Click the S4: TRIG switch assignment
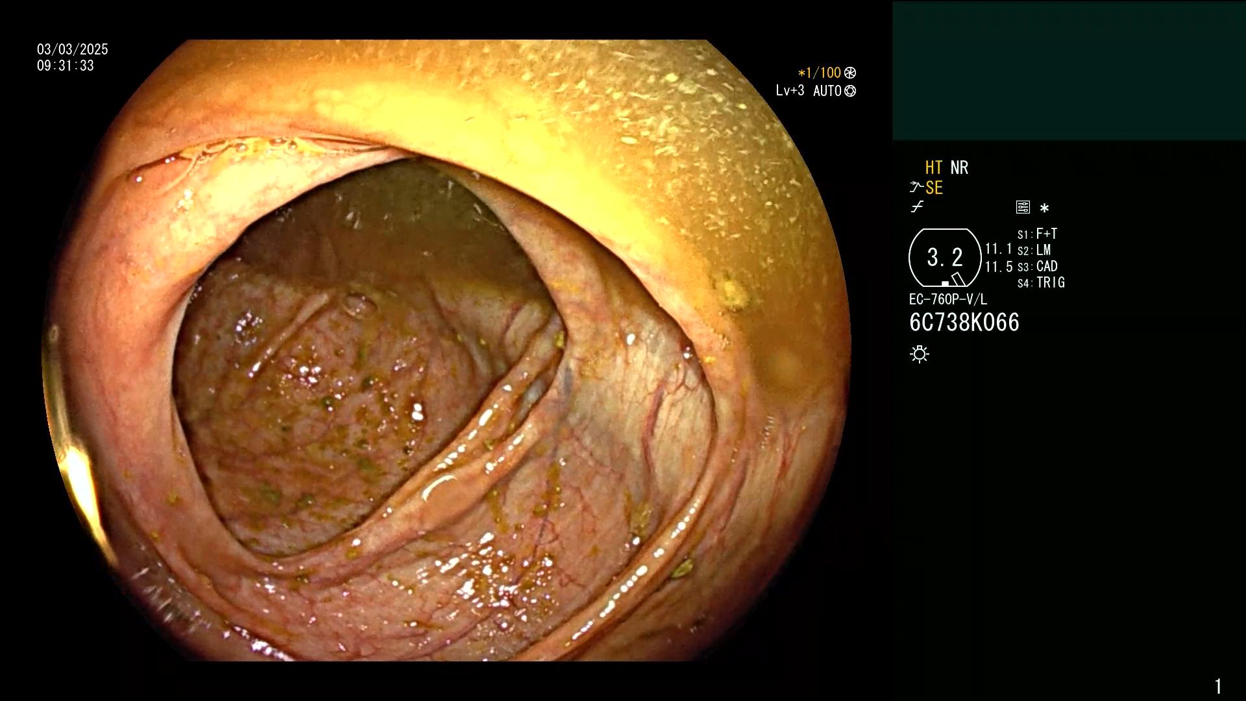This screenshot has height=701, width=1246. point(1041,282)
